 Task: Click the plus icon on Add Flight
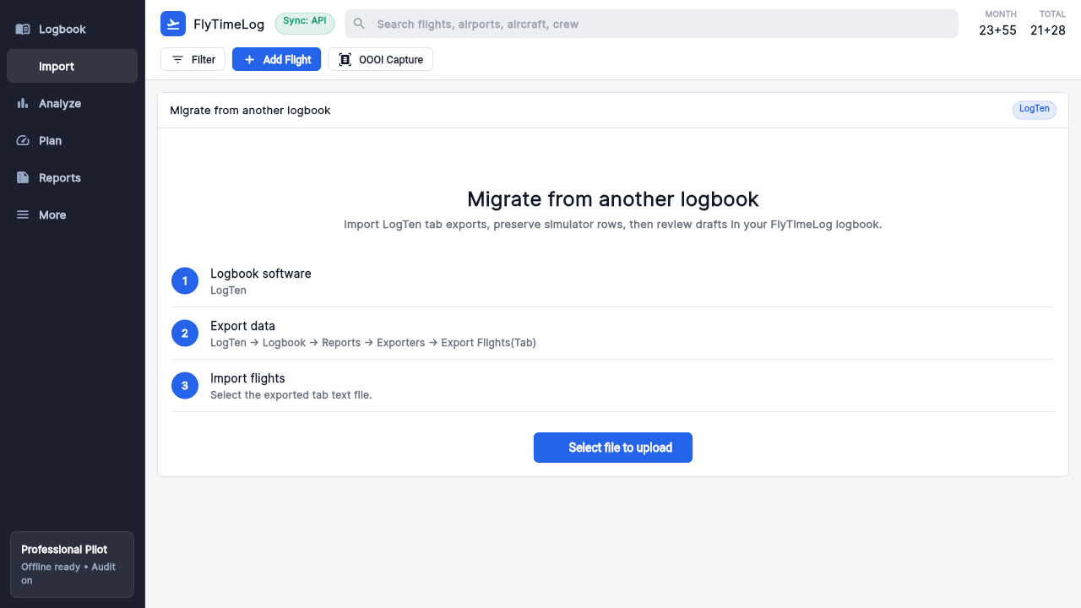point(249,59)
